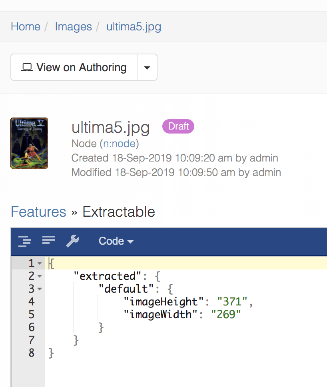Place cursor on imageWidth value "269"

tap(226, 315)
